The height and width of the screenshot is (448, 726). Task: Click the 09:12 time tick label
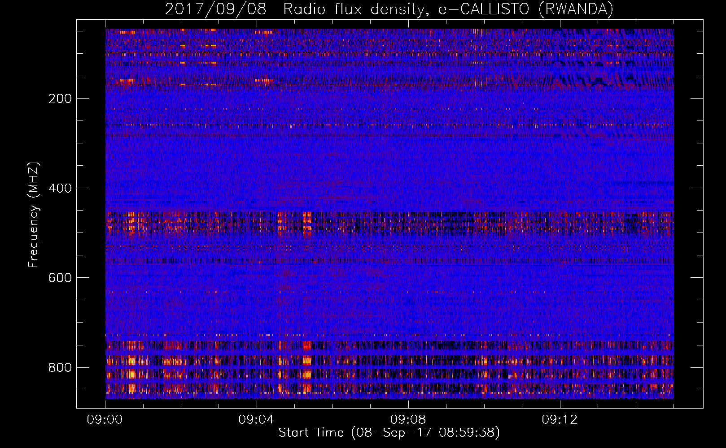click(560, 420)
